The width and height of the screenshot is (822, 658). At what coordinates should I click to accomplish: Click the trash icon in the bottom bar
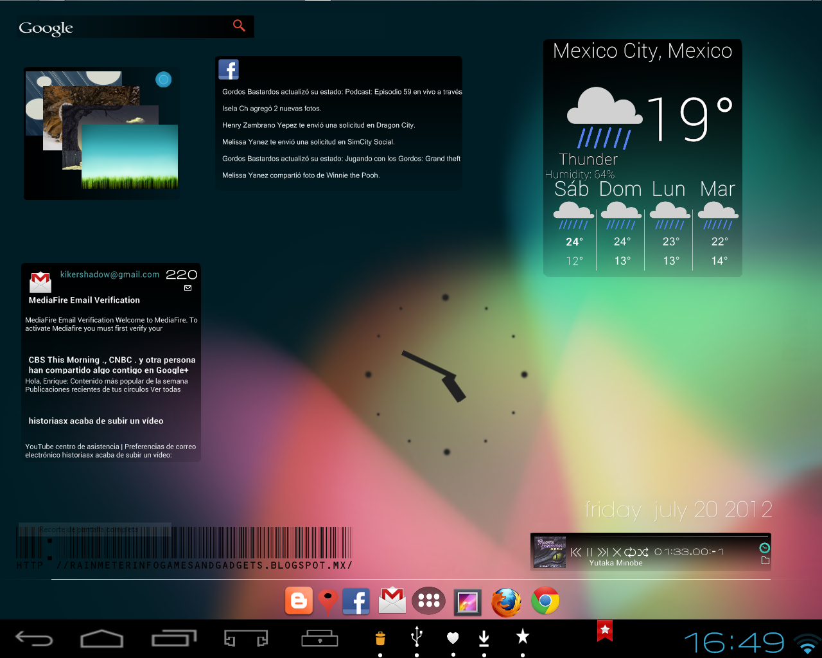(x=380, y=637)
